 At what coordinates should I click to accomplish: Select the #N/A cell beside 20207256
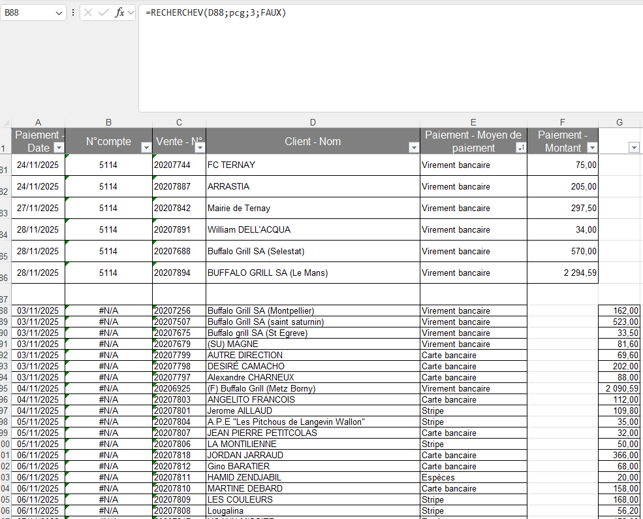108,311
